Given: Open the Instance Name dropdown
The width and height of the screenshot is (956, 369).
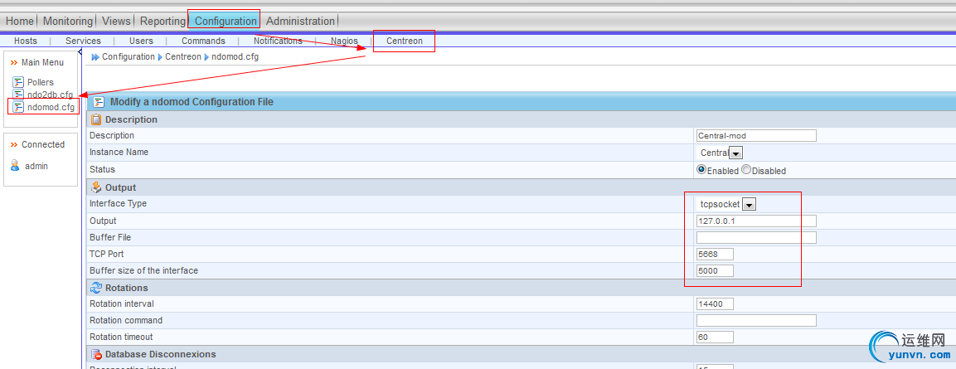Looking at the screenshot, I should tap(736, 153).
